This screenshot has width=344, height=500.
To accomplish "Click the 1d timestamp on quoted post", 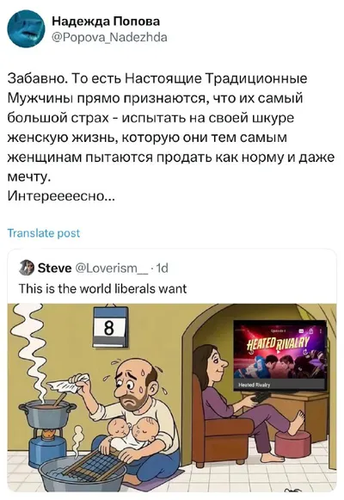I will coord(162,269).
